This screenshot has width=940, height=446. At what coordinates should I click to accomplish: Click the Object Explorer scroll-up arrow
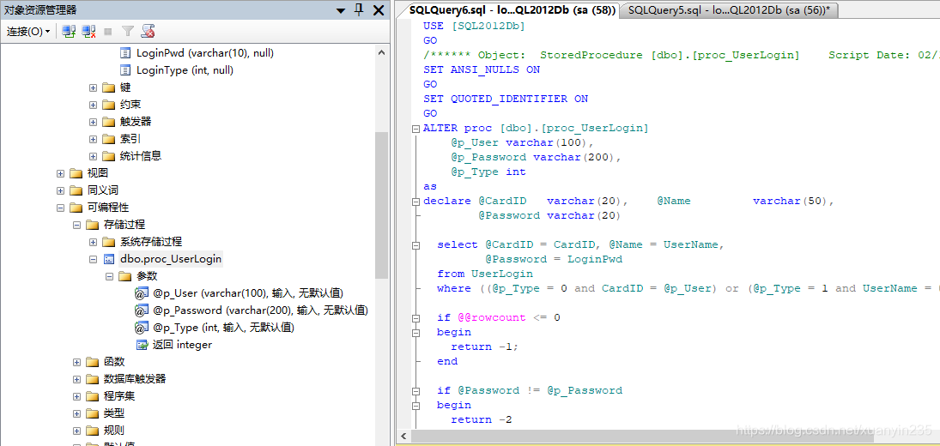coord(382,52)
